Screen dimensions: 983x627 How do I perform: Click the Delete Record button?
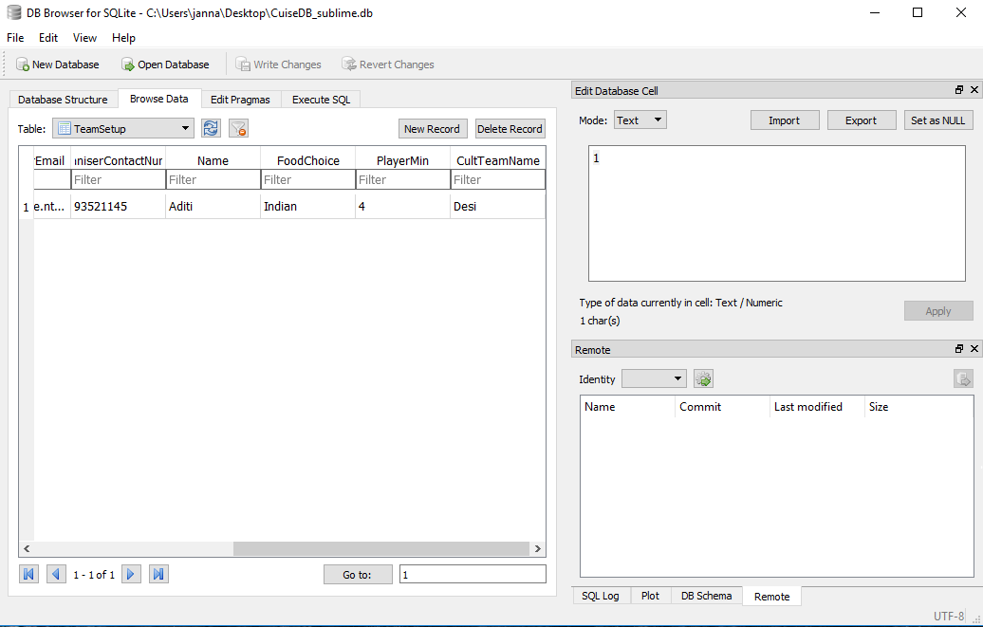tap(510, 129)
